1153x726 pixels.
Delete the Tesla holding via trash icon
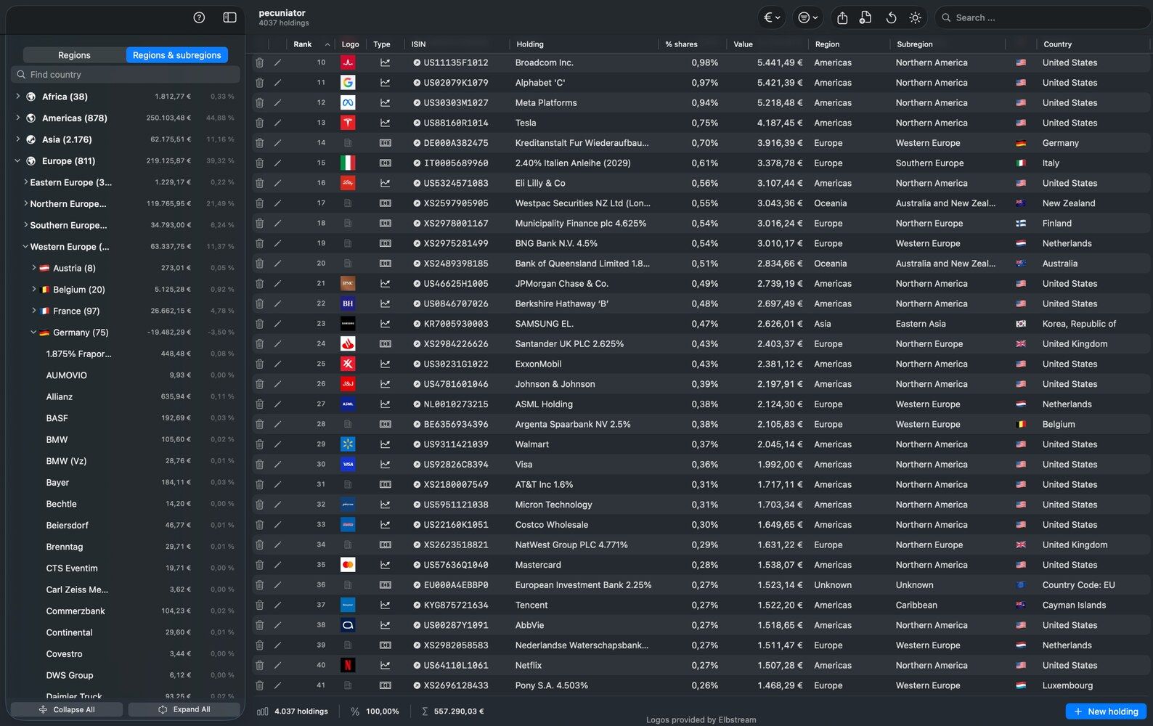point(259,123)
